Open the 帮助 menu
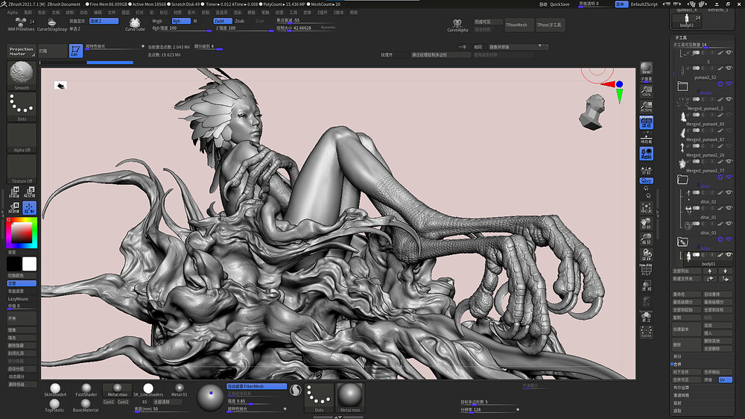 (x=353, y=13)
